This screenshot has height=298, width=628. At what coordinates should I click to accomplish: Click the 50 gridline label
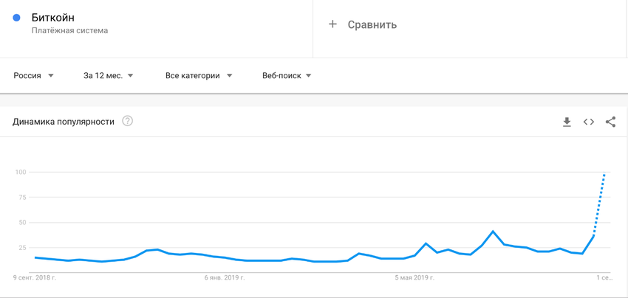(22, 223)
